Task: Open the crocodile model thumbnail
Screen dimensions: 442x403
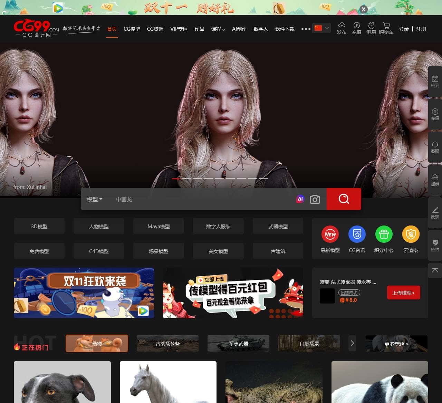Action: click(274, 382)
